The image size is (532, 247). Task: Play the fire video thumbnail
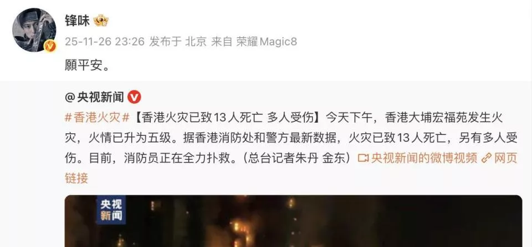tap(293, 221)
